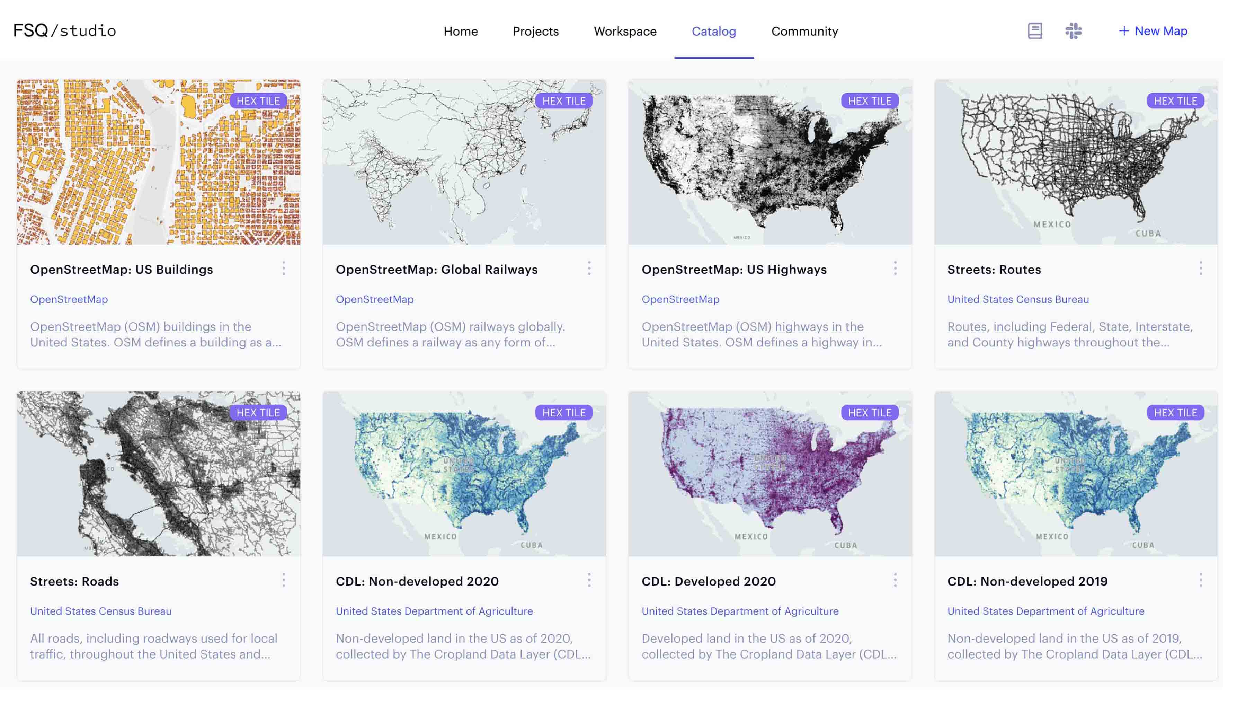The width and height of the screenshot is (1237, 704).
Task: Click the title "CDL: Non-developed 2019"
Action: [x=1027, y=582]
